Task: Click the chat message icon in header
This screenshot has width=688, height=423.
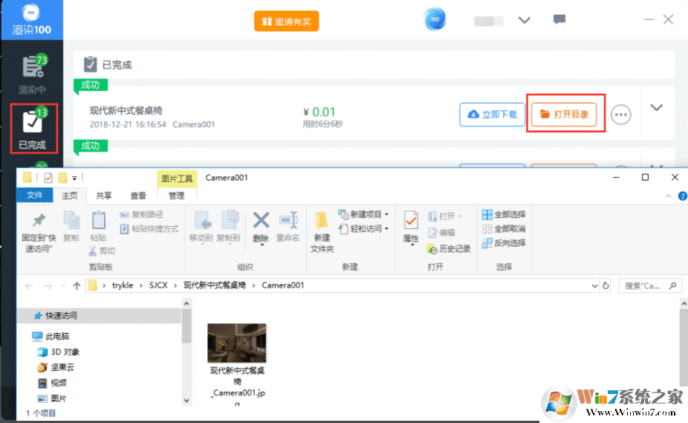Action: pyautogui.click(x=559, y=20)
